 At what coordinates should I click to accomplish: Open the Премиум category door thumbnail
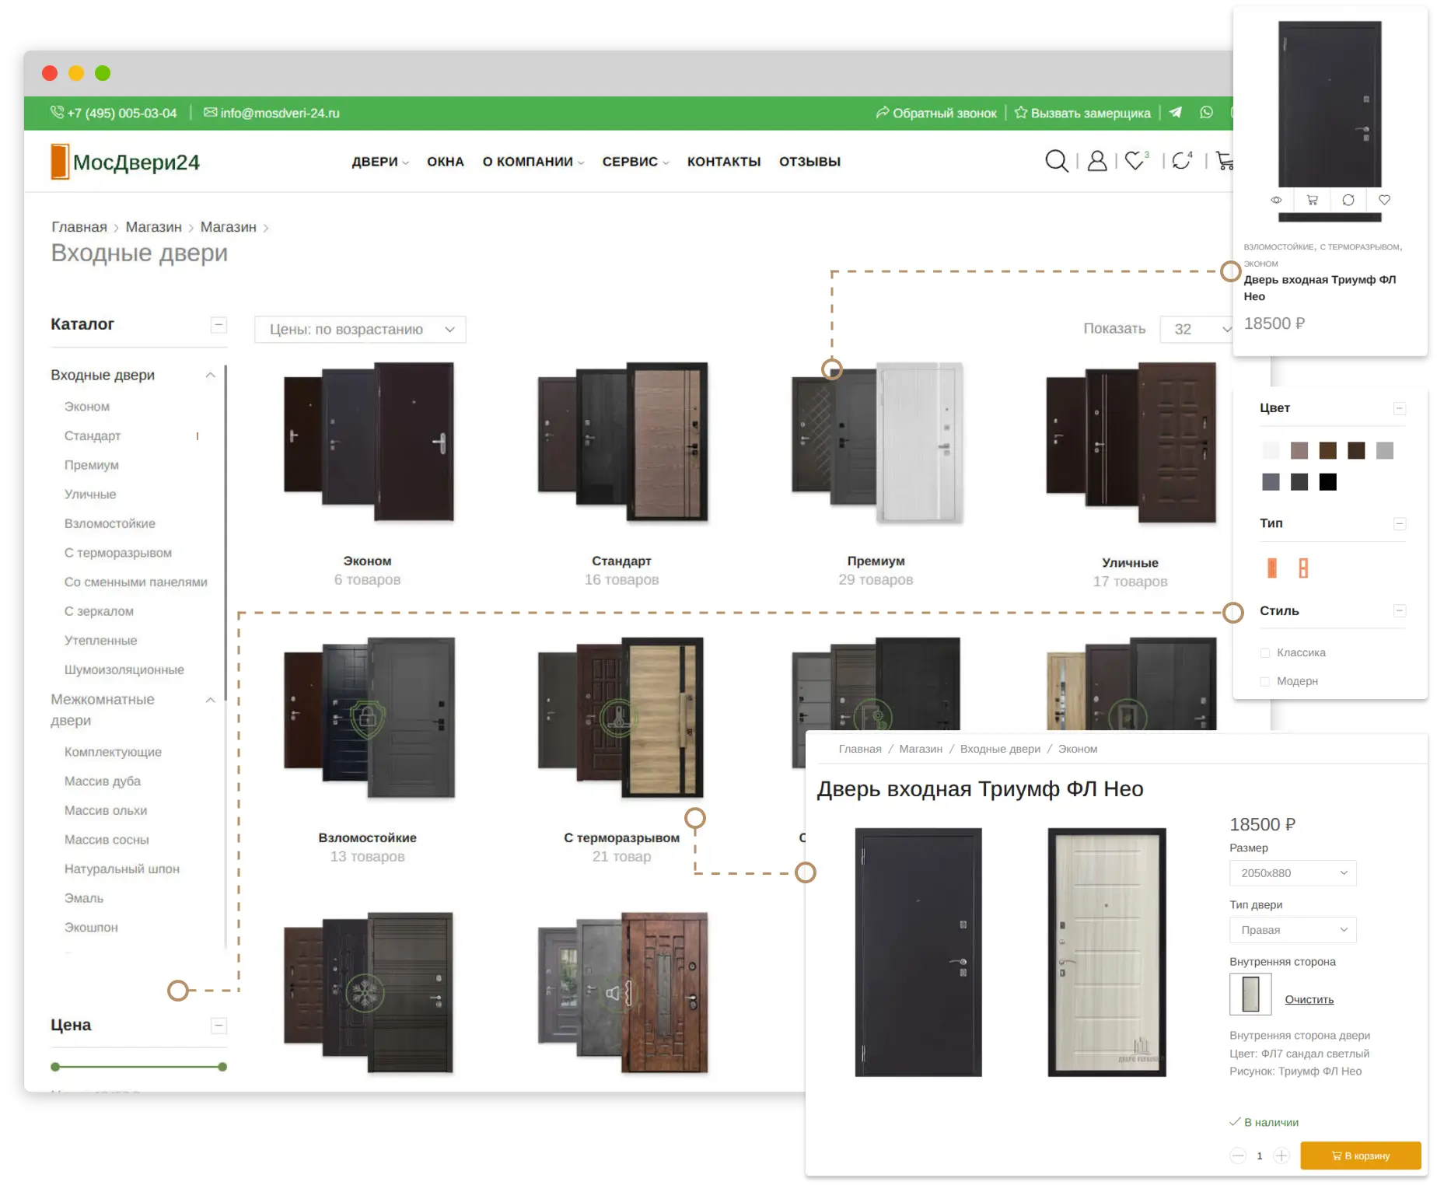(876, 442)
